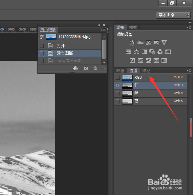Click the 红 channel thumbnail

(127, 86)
